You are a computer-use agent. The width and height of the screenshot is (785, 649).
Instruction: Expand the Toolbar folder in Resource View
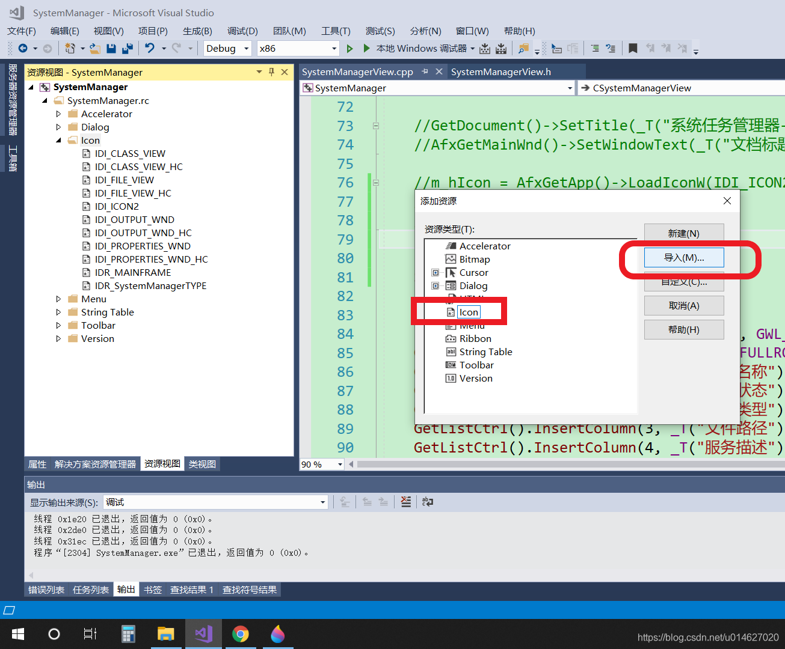(58, 325)
